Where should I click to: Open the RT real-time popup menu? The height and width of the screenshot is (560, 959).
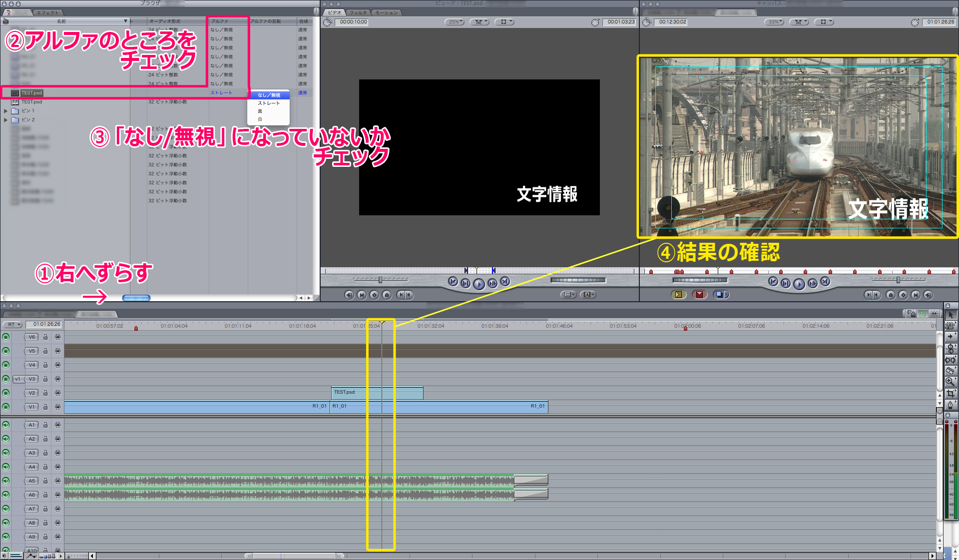click(13, 325)
